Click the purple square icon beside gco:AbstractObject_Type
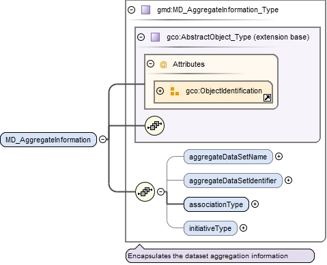327x265 pixels. click(155, 37)
